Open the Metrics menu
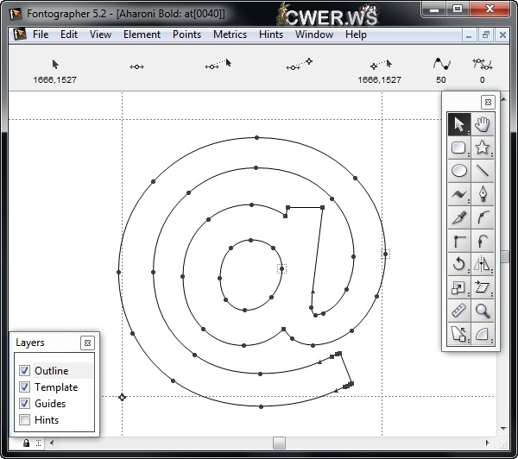Viewport: 518px width, 459px height. click(x=230, y=35)
